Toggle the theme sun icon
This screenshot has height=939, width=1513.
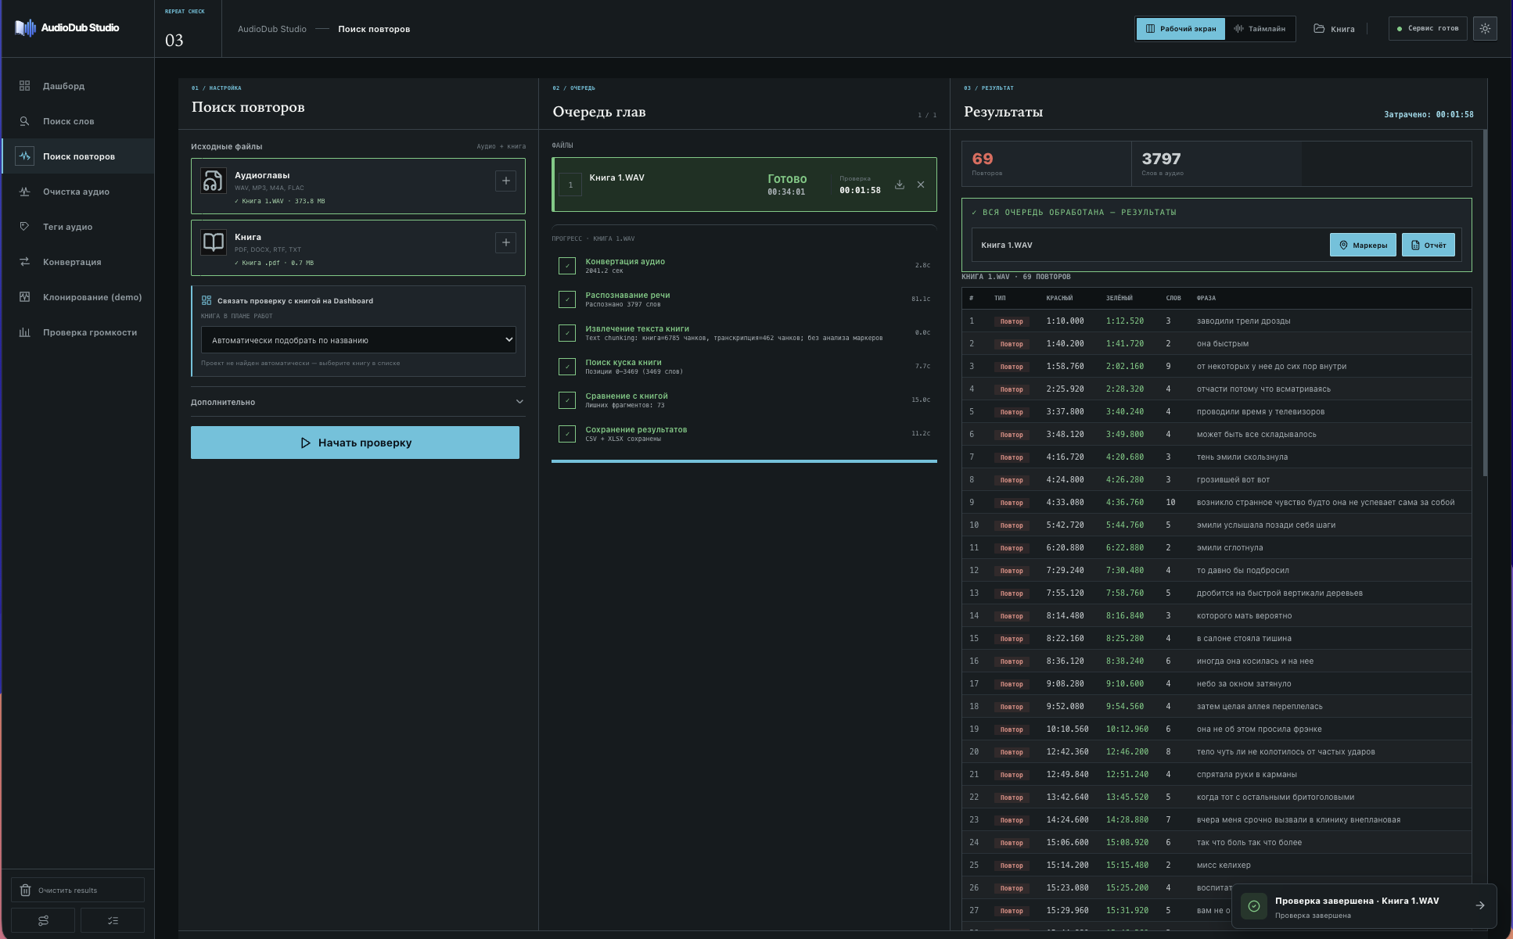coord(1485,29)
